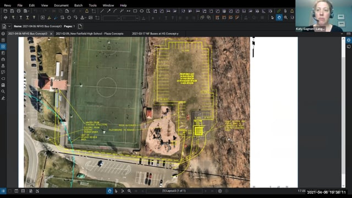The height and width of the screenshot is (198, 352).
Task: Open the Stamp tool dropdown arrow
Action: tap(86, 18)
